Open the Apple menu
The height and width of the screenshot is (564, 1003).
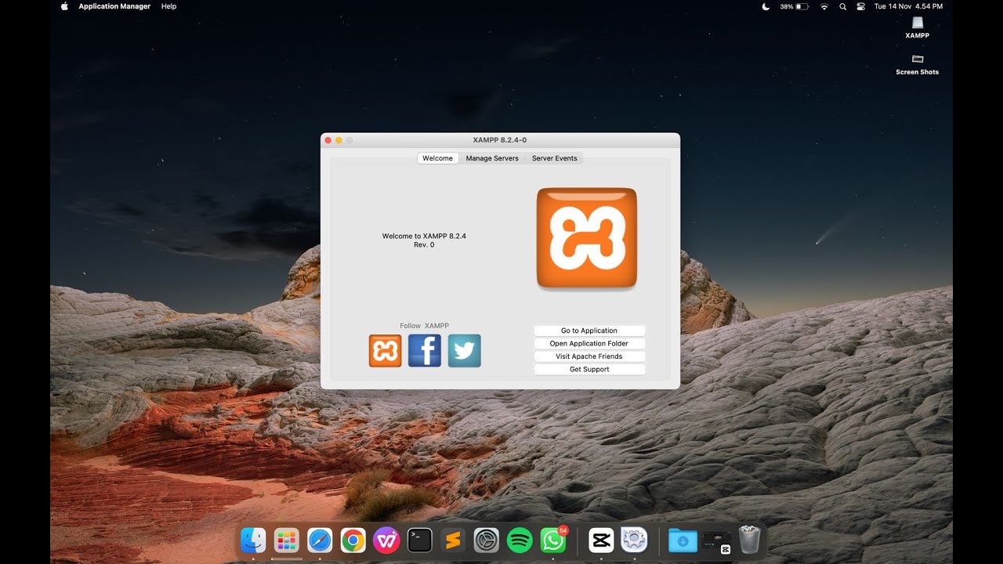click(x=64, y=6)
